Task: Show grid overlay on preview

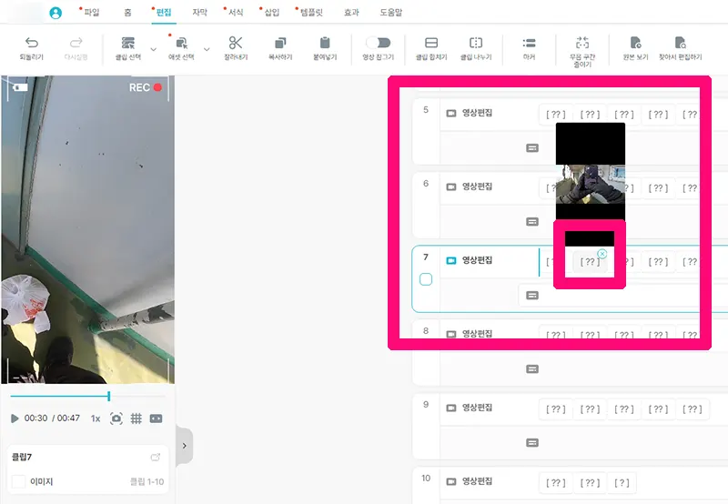Action: [x=136, y=418]
